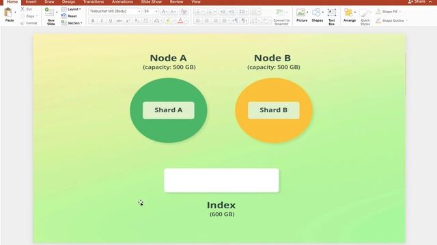
Task: Click the Cut scissors icon
Action: click(23, 9)
